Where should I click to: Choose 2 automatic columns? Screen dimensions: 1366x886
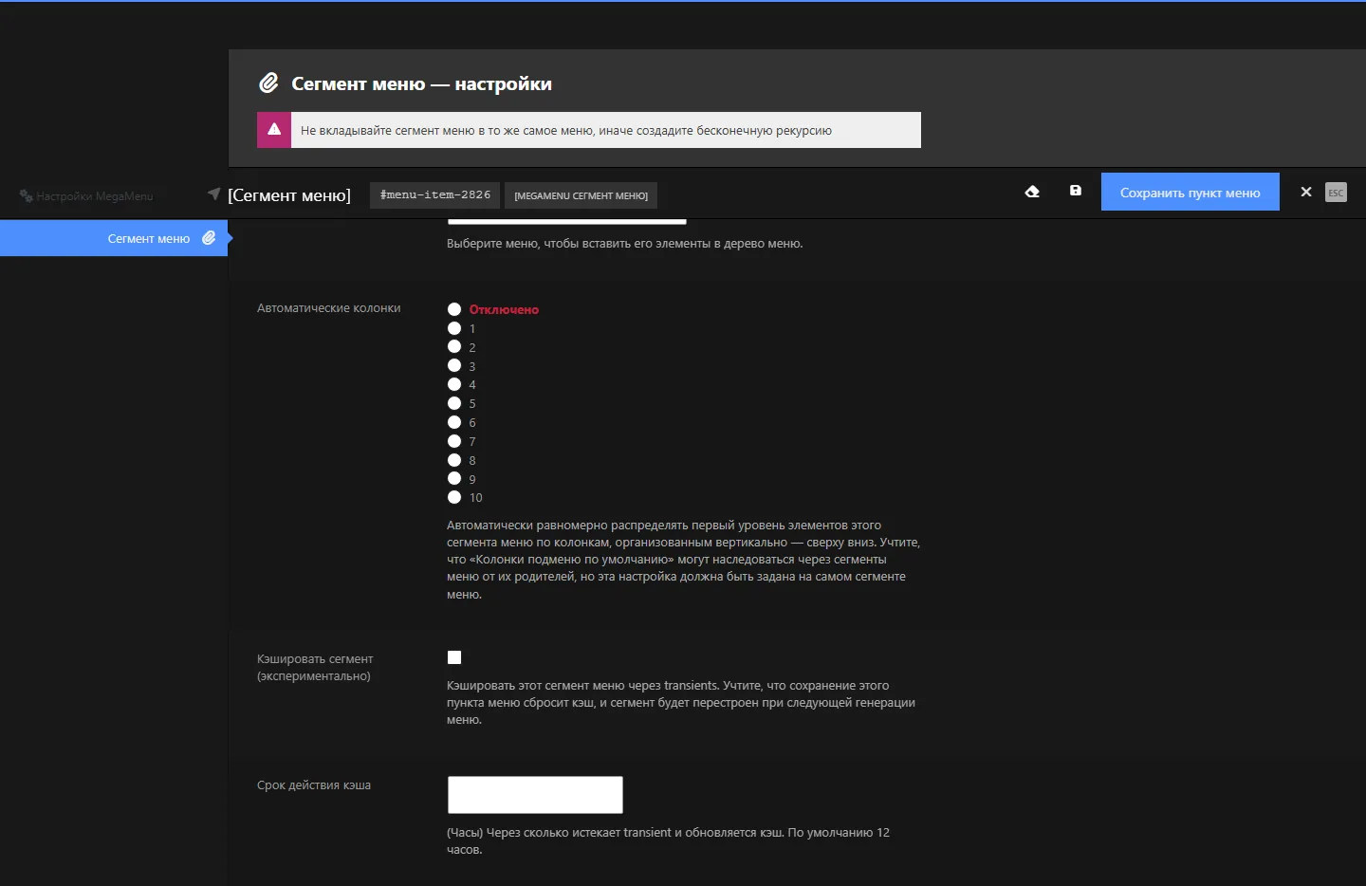[454, 347]
